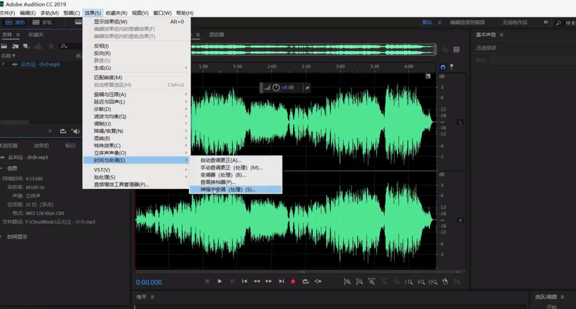Image resolution: width=576 pixels, height=309 pixels.
Task: Show more workspaces with the double-arrow button
Action: tap(545, 22)
